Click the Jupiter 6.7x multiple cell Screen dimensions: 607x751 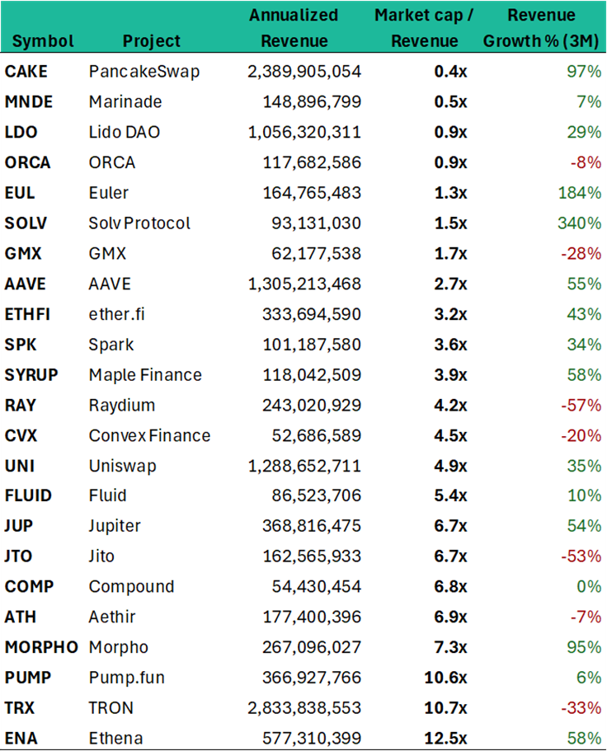(x=451, y=526)
